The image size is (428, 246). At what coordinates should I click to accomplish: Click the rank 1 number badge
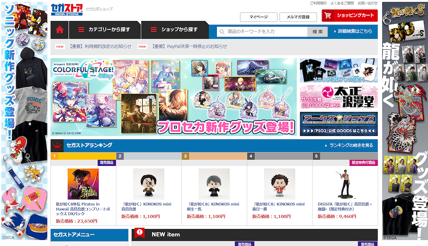click(54, 156)
